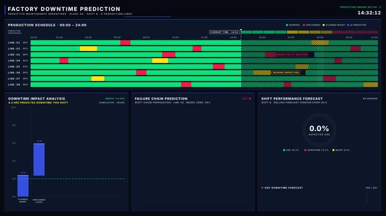386x216 pixels.
Task: Select LINE-04 predicted red hatched block
Action: (338, 61)
